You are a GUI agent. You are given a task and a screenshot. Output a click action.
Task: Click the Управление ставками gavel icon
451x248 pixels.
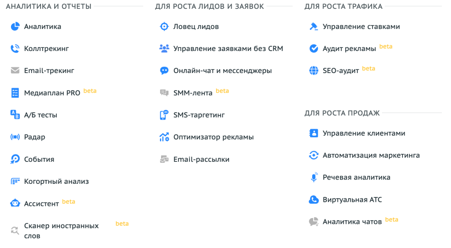pos(314,26)
